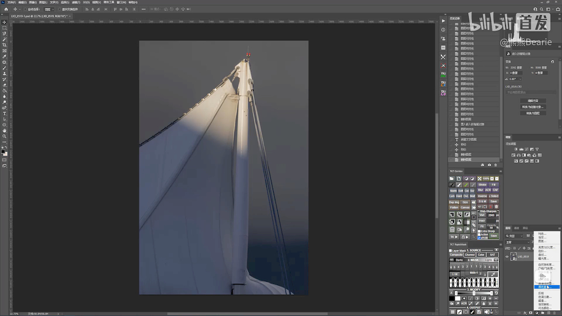This screenshot has height=316, width=562.
Task: Select the Hand tool
Action: 4,130
